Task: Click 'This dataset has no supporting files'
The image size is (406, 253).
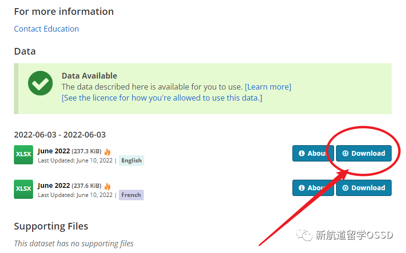Action: click(74, 243)
